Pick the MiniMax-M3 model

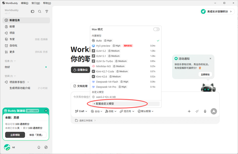tap(126, 66)
